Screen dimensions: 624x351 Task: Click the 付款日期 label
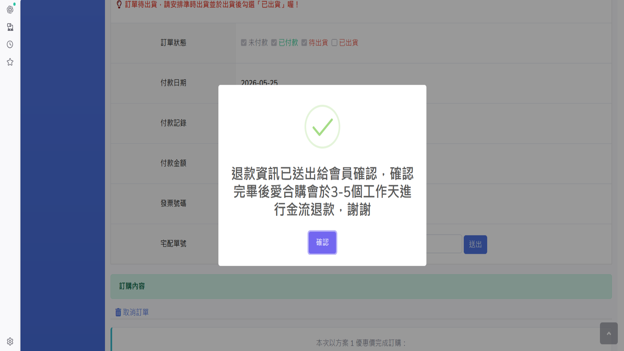174,83
